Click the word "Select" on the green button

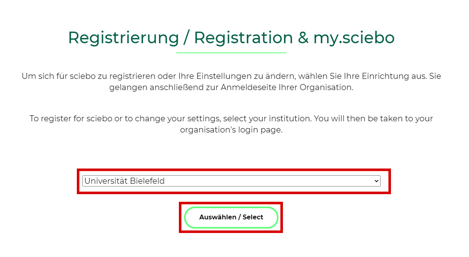pyautogui.click(x=253, y=217)
